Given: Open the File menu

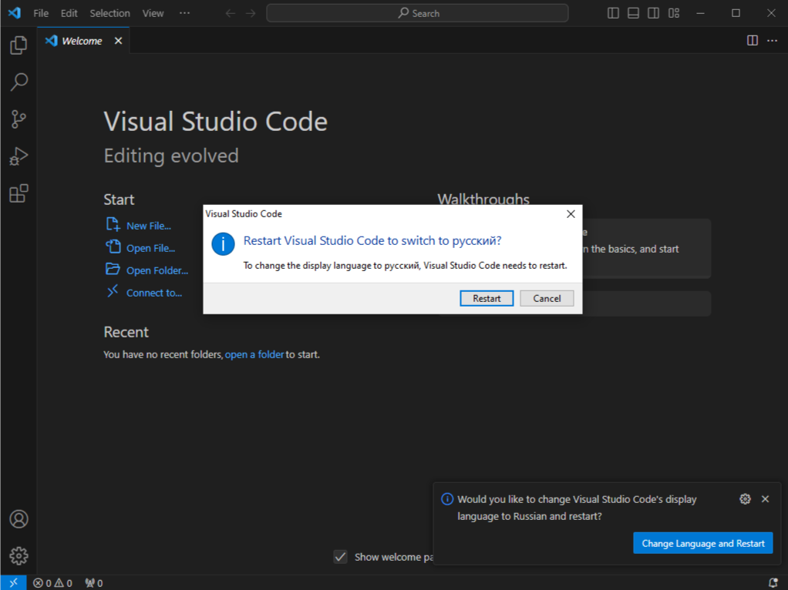Looking at the screenshot, I should pyautogui.click(x=41, y=13).
